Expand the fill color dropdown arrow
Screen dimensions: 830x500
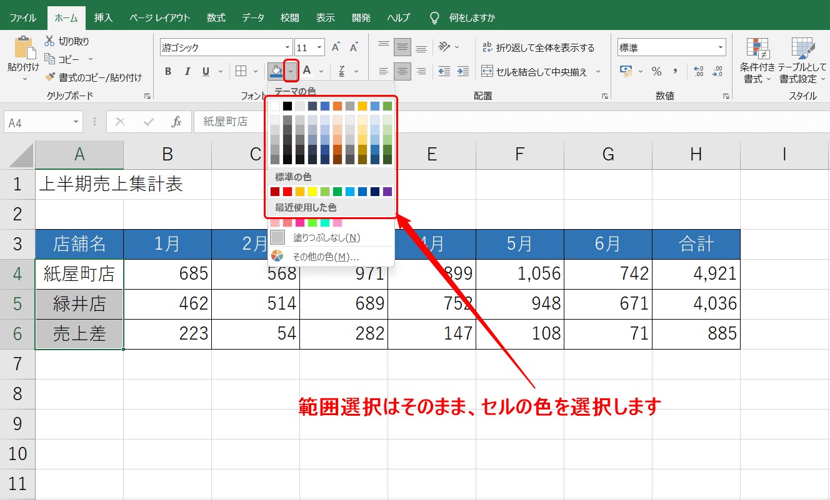[291, 71]
